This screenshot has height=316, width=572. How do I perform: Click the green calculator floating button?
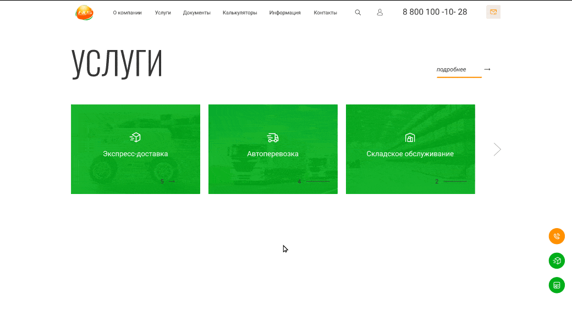pos(557,285)
